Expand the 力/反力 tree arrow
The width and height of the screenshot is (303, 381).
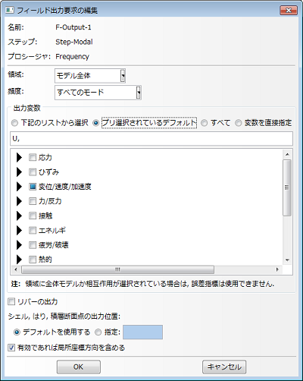[x=19, y=201]
